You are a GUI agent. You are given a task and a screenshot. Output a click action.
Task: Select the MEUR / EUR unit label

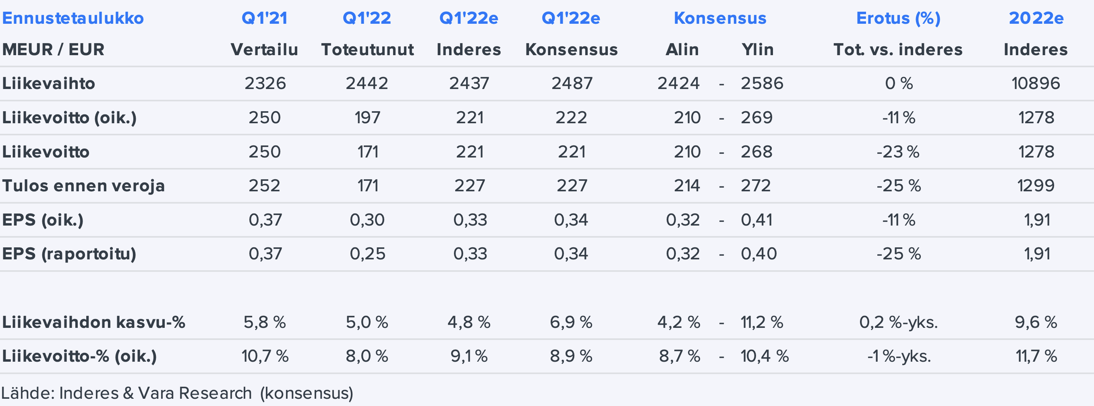point(53,50)
